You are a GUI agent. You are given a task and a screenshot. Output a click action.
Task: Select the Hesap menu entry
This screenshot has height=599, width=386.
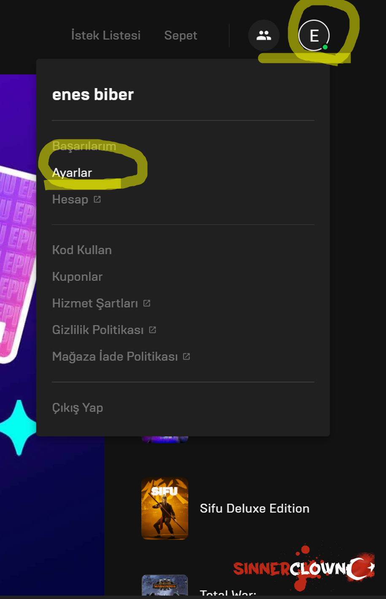coord(70,199)
